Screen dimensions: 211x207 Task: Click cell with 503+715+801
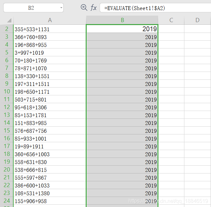50,99
